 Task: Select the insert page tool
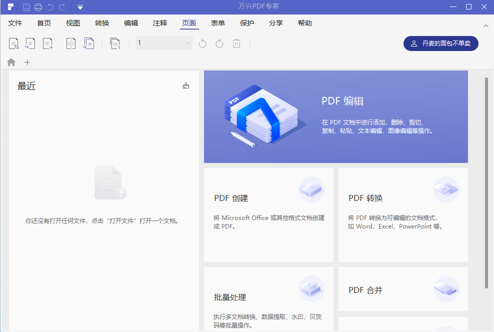(47, 43)
